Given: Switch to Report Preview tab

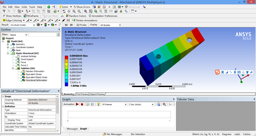Looking at the screenshot, I should point(97,94).
